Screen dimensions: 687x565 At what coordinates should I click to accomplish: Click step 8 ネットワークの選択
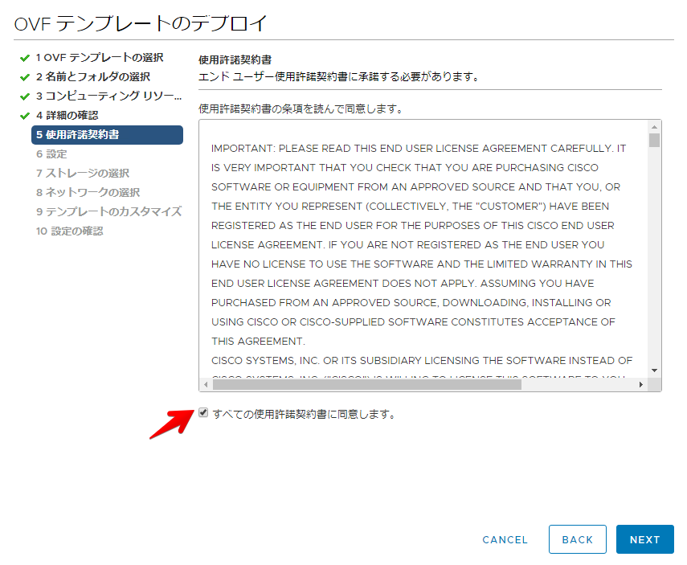88,192
